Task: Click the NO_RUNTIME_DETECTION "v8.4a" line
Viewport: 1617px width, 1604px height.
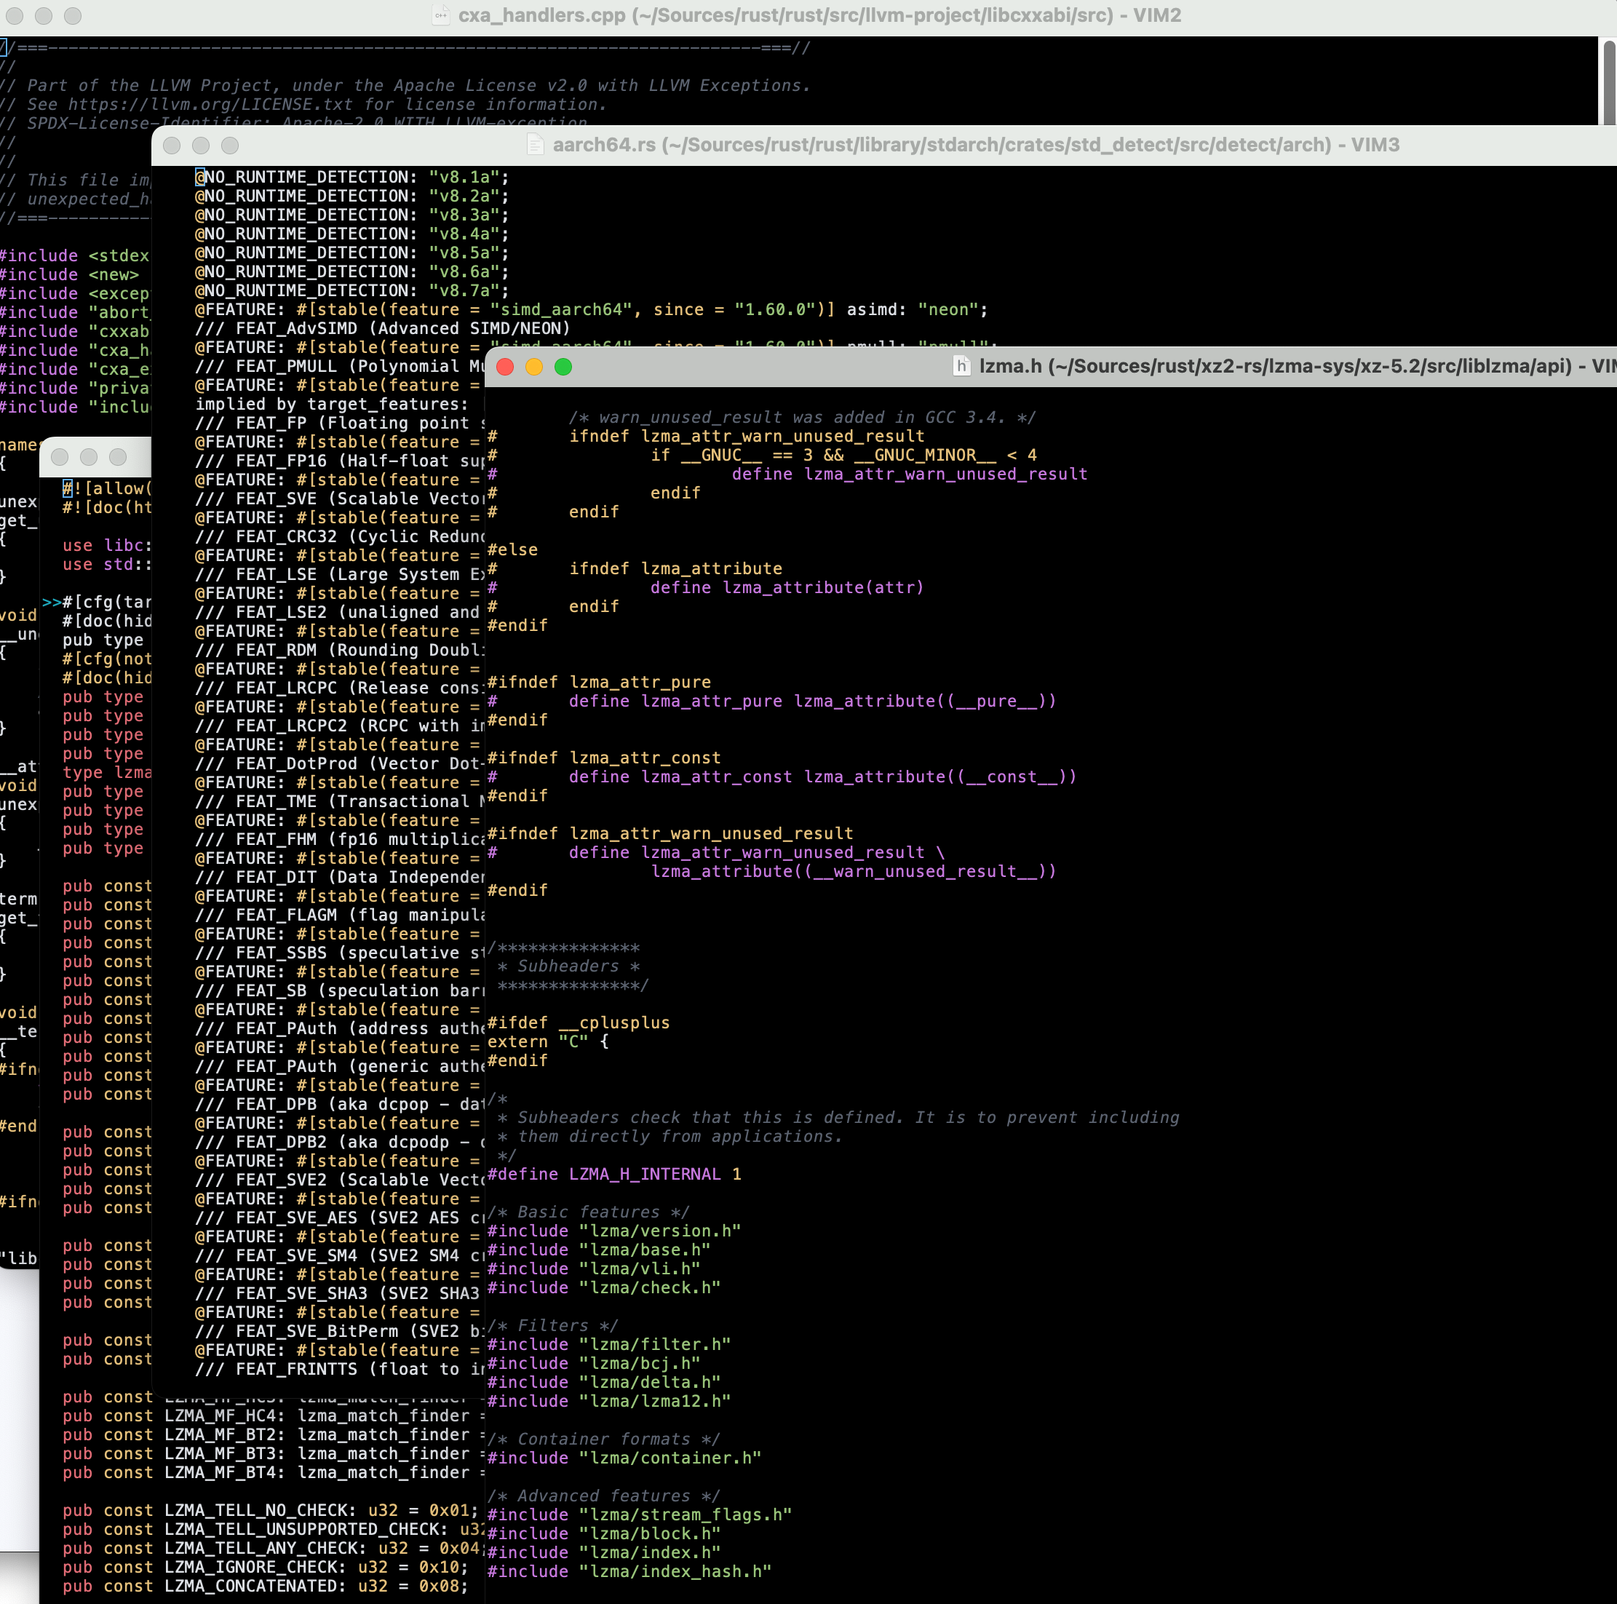Action: tap(352, 234)
